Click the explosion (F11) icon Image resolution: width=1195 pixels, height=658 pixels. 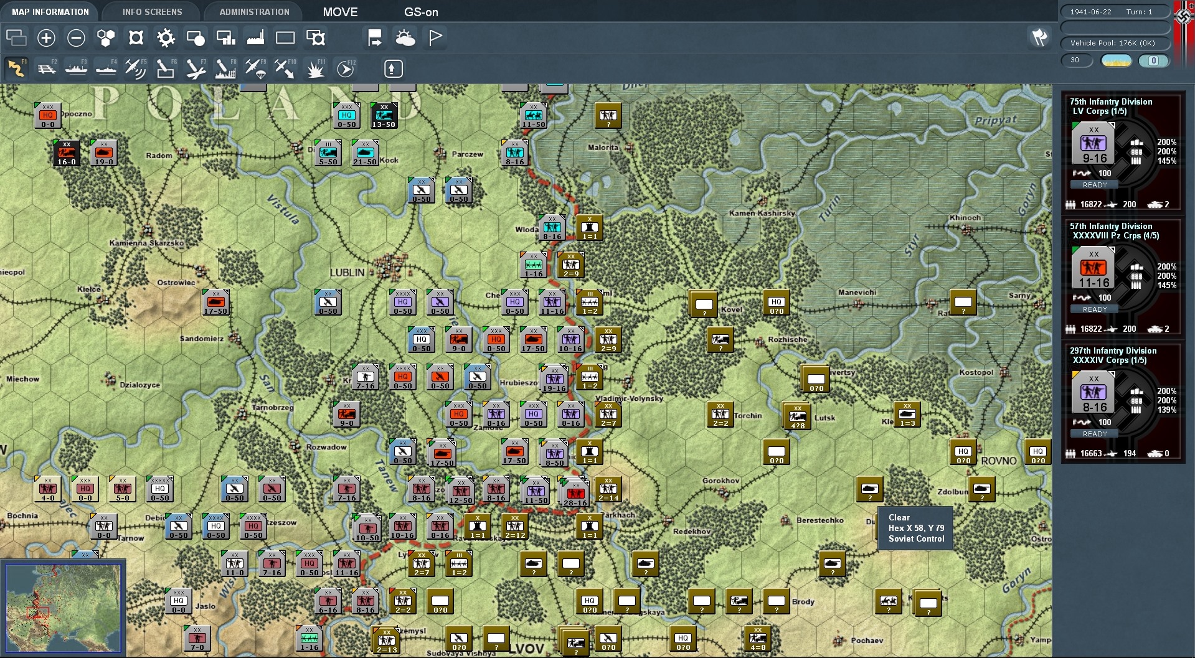(316, 68)
